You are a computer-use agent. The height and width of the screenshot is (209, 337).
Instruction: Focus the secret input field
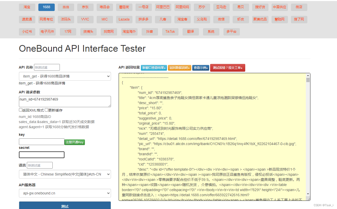coord(42,155)
